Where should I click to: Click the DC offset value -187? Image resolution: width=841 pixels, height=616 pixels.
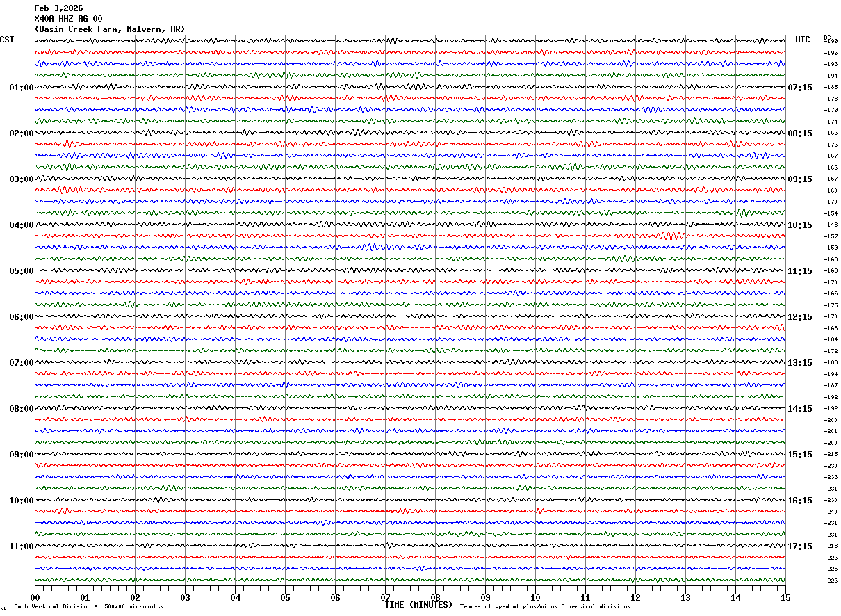click(x=831, y=386)
